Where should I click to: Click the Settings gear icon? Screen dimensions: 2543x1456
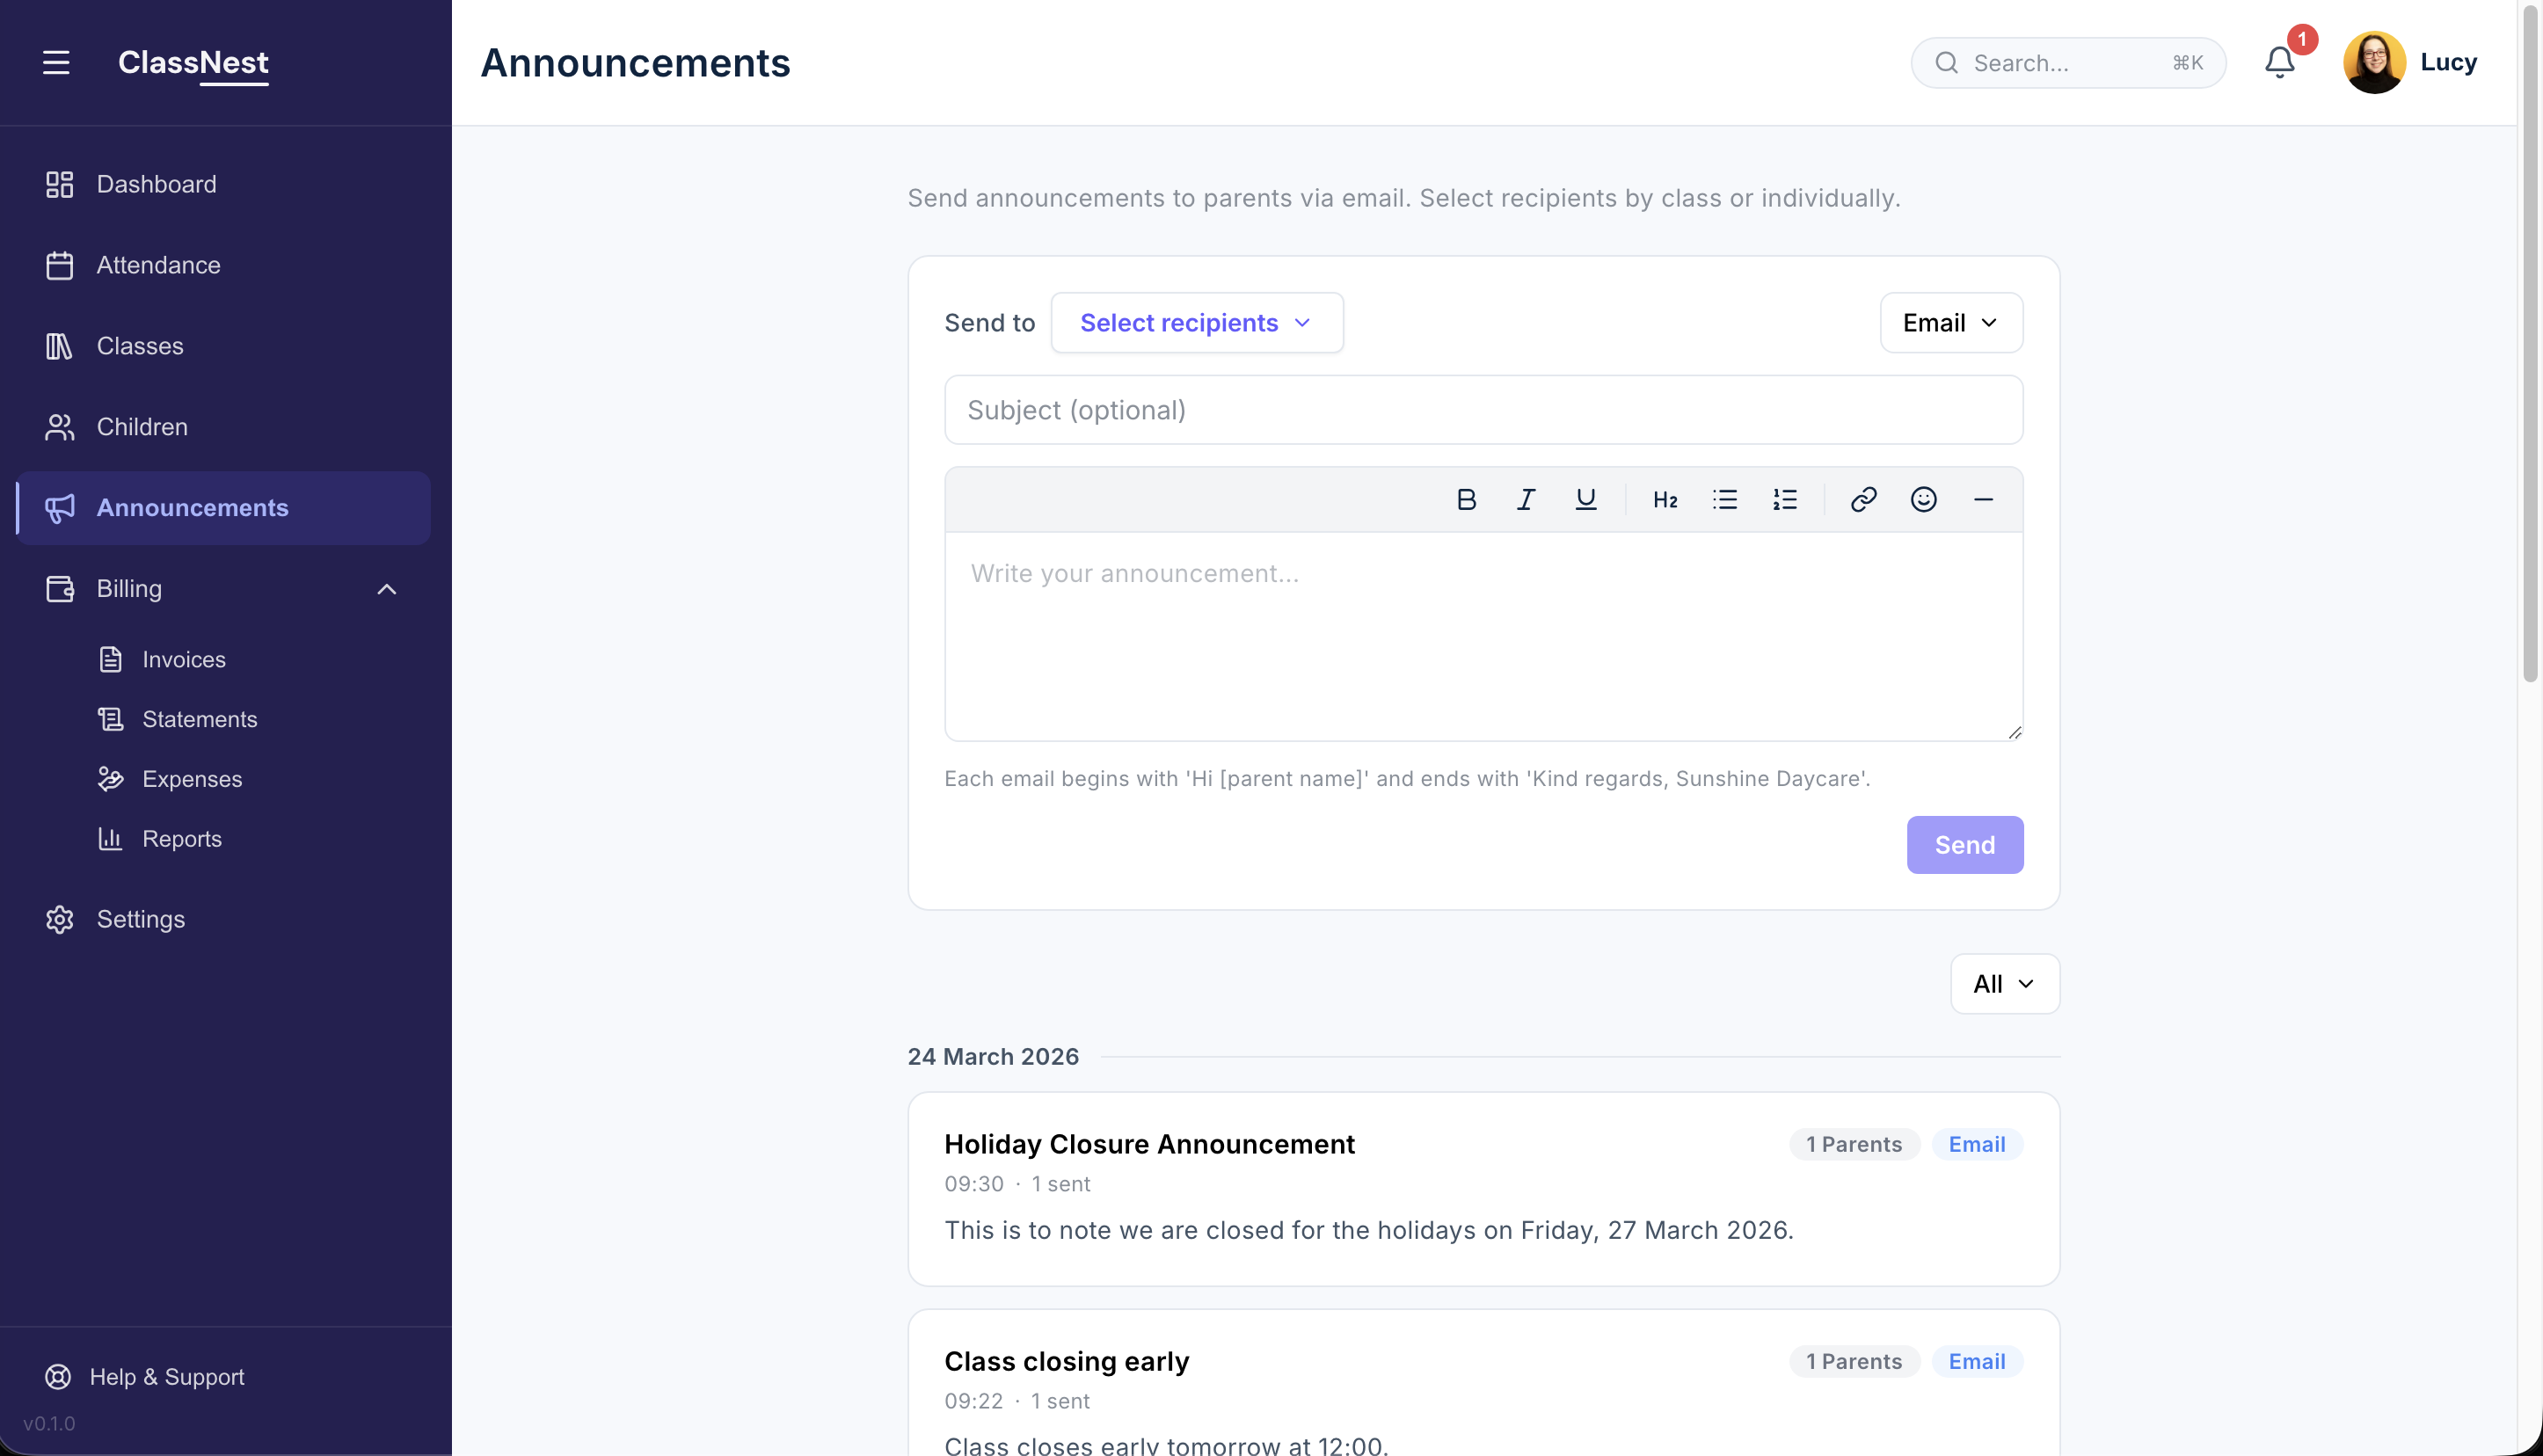click(60, 919)
